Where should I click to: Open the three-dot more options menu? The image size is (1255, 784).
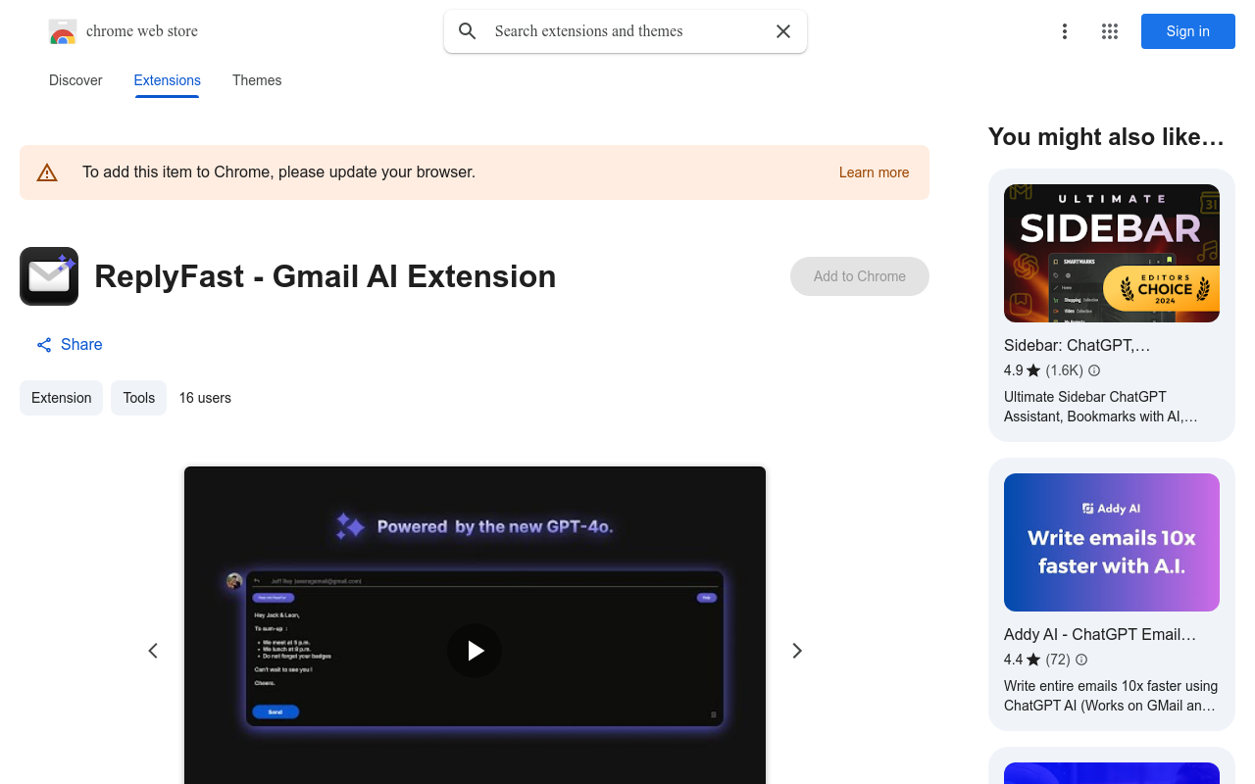click(1065, 31)
